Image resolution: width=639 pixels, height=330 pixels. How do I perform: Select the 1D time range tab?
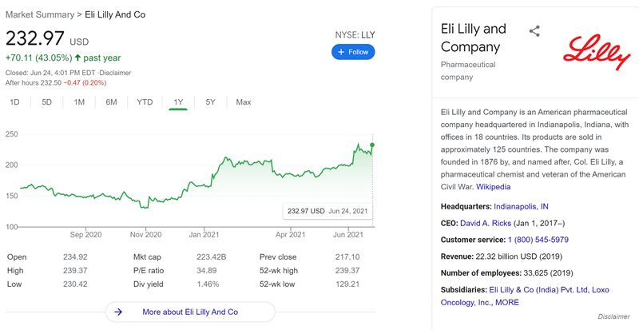pos(14,102)
